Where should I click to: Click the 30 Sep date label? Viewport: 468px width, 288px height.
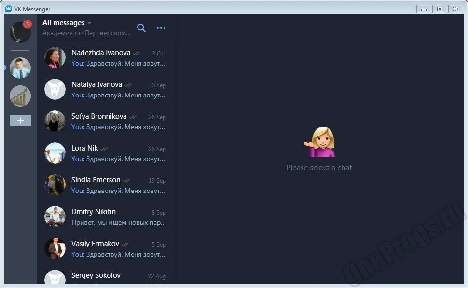[157, 85]
